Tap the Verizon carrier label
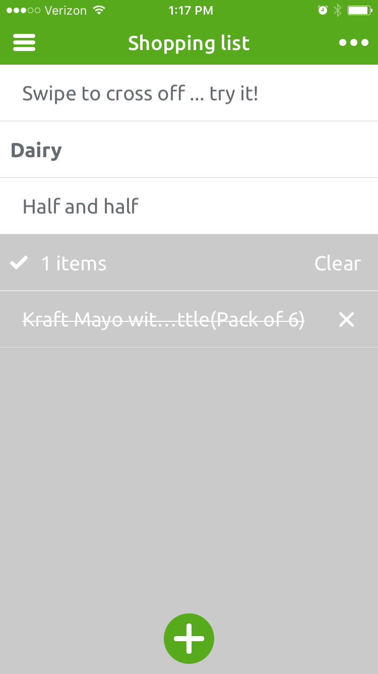Viewport: 378px width, 674px height. point(66,10)
